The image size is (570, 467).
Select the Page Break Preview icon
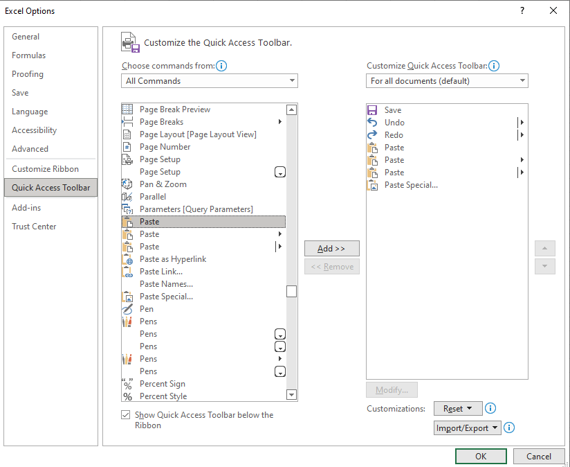(x=127, y=109)
